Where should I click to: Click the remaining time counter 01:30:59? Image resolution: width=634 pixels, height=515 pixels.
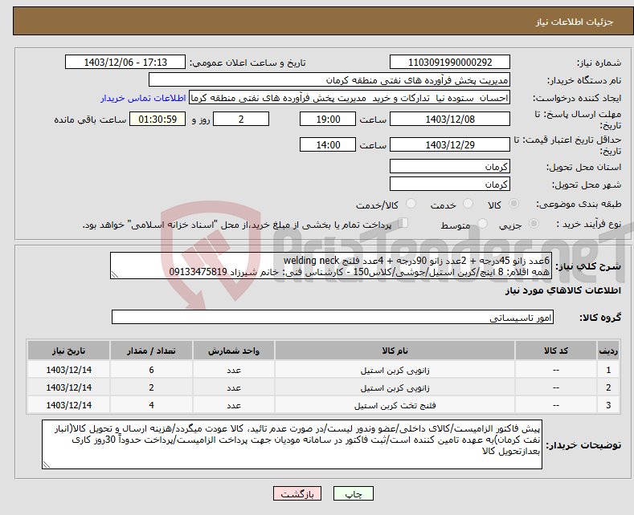pyautogui.click(x=157, y=119)
